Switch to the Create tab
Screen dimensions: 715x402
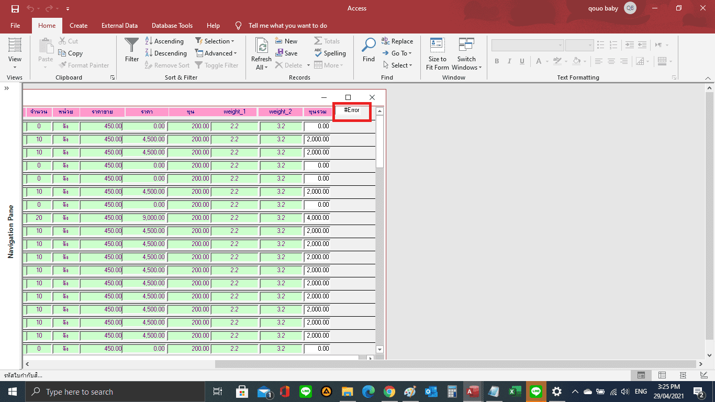tap(79, 25)
